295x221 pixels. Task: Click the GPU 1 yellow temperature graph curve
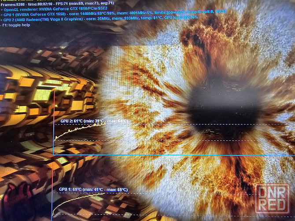click(x=79, y=203)
